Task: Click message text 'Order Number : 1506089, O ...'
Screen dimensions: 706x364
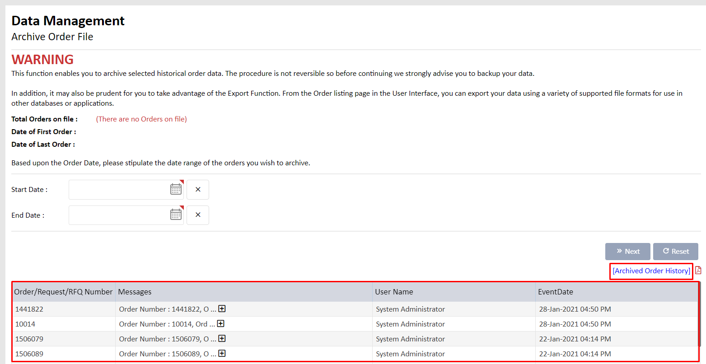Action: point(168,354)
